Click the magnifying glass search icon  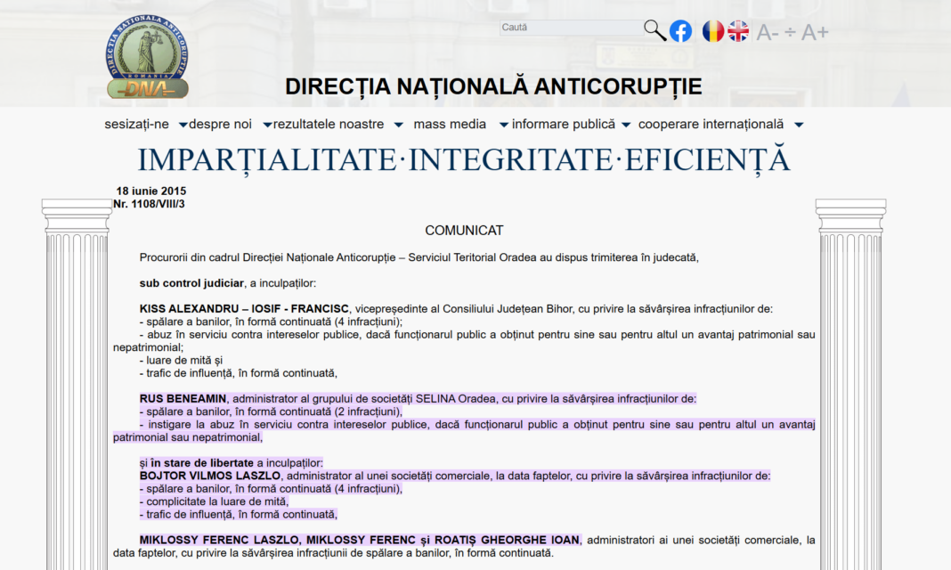pos(654,31)
